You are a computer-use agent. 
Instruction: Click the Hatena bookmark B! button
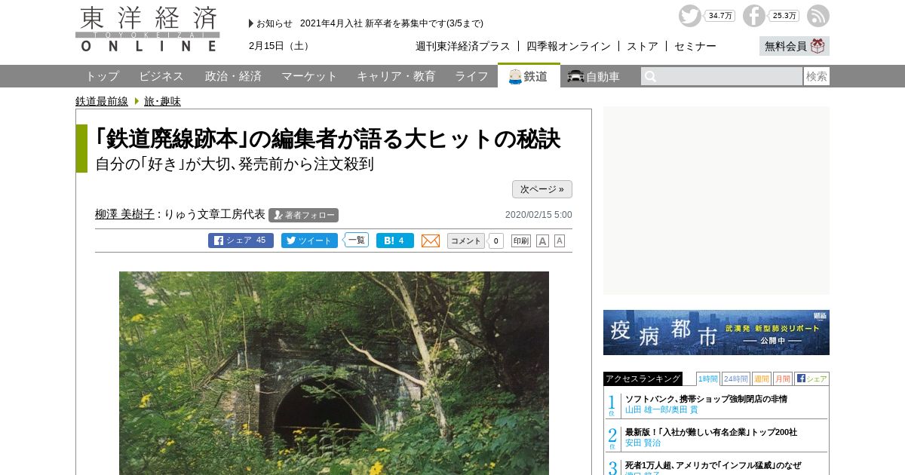(x=395, y=241)
